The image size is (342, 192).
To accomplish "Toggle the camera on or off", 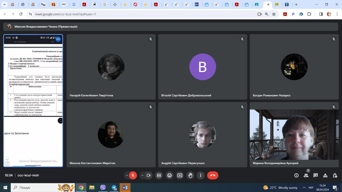I will (x=149, y=175).
